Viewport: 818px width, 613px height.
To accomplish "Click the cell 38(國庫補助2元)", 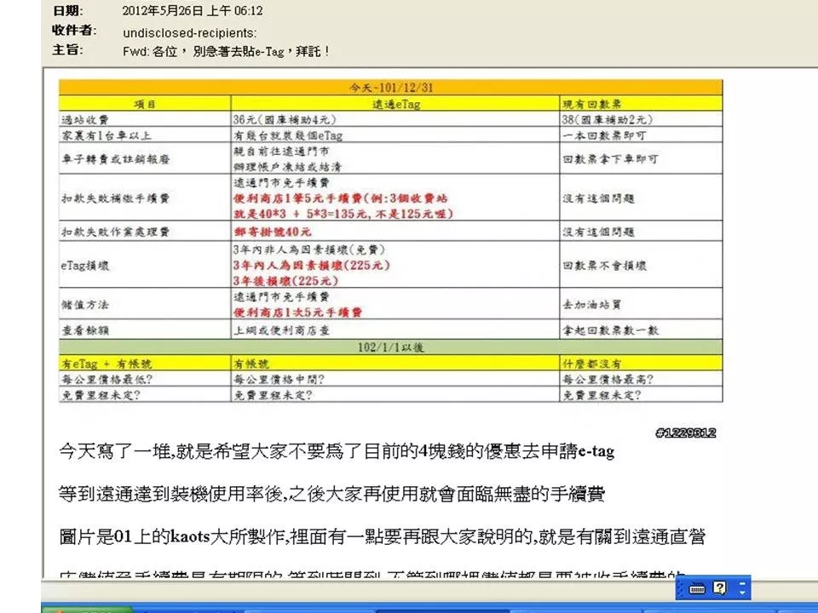I will (608, 119).
